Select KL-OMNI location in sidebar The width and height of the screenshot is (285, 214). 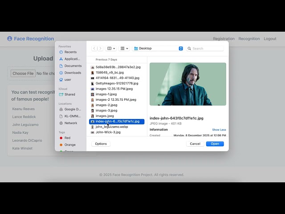pyautogui.click(x=70, y=116)
